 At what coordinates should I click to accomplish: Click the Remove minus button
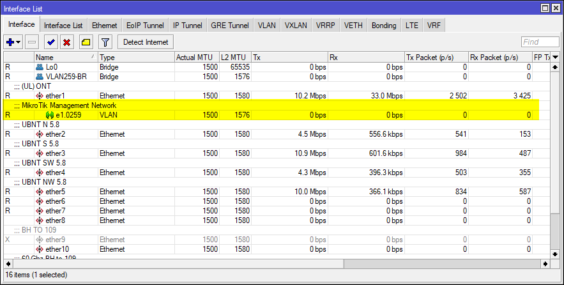click(32, 42)
